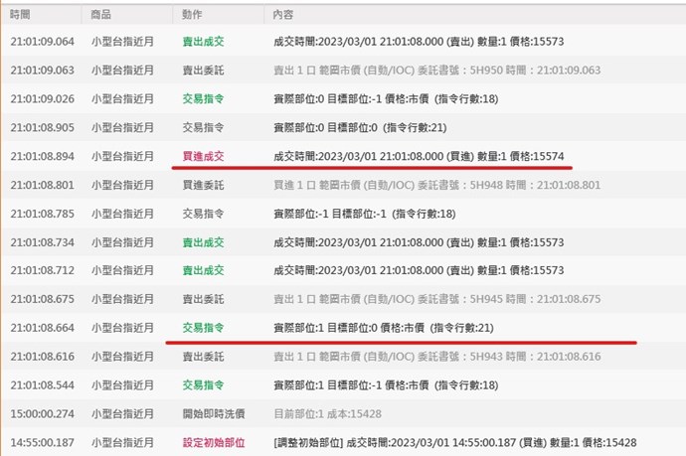This screenshot has width=686, height=456.
Task: Click green 交易指令 in the 21:01:08.544 row
Action: pyautogui.click(x=204, y=385)
